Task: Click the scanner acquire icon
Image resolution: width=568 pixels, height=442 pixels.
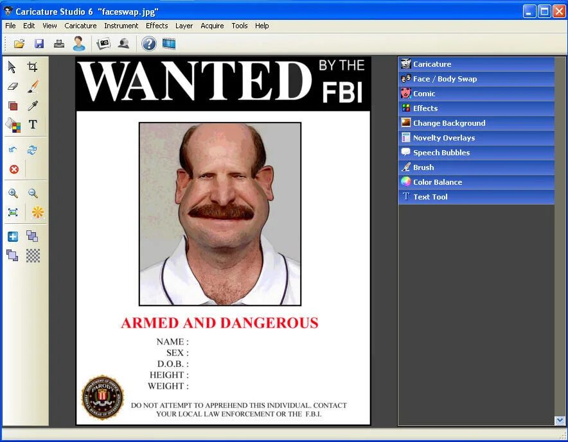Action: point(59,44)
